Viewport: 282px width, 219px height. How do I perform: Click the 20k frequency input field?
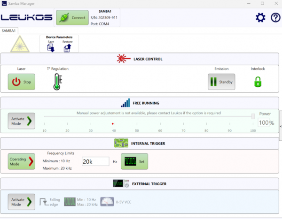[95, 161]
